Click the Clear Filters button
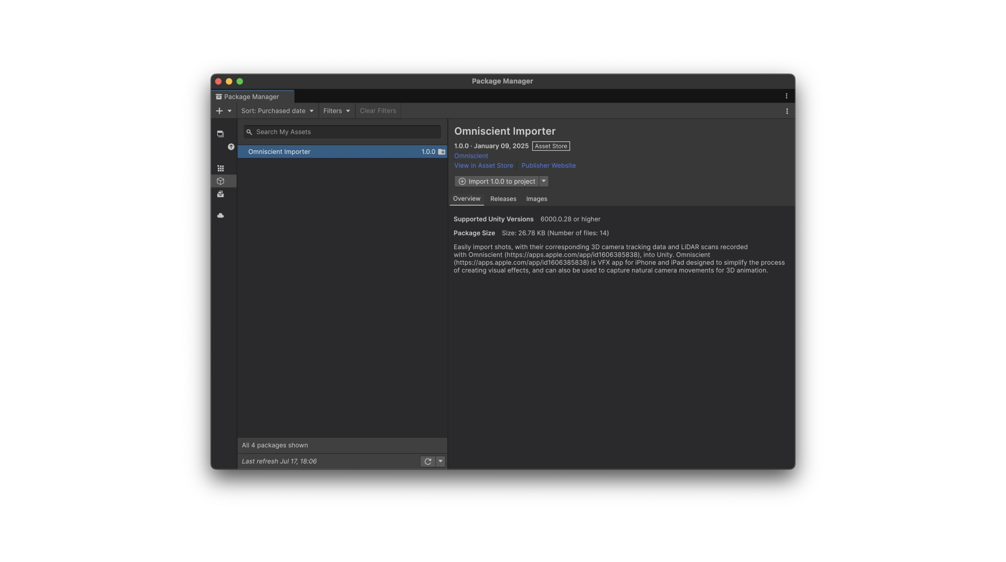 click(378, 111)
